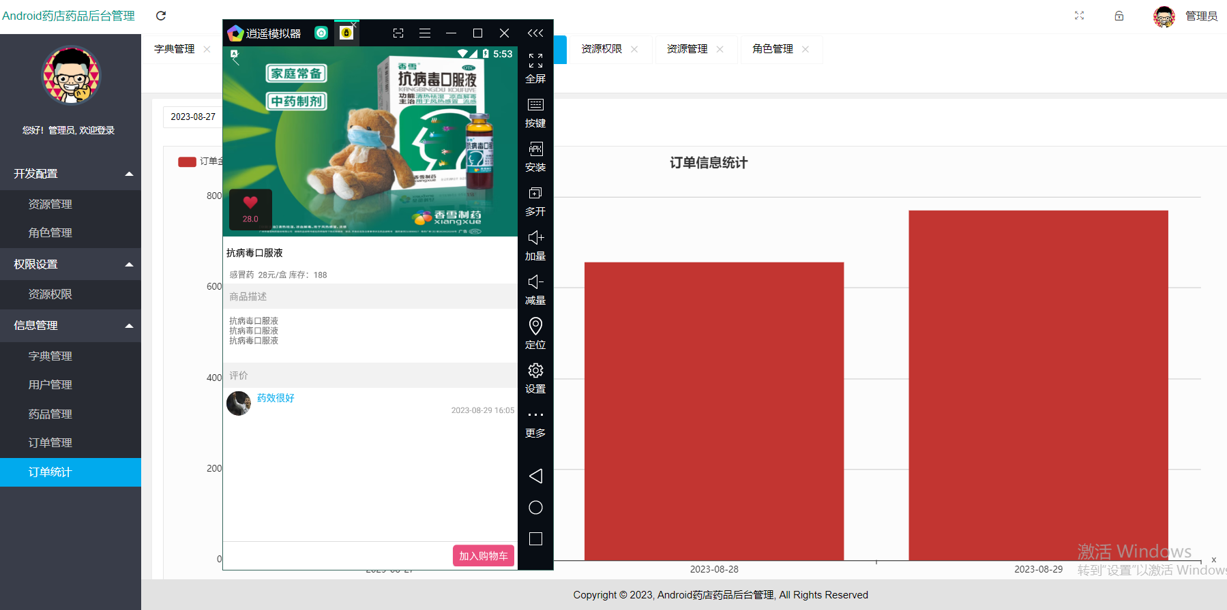Open the key mapping (按键) tool
The width and height of the screenshot is (1227, 610).
coord(535,112)
